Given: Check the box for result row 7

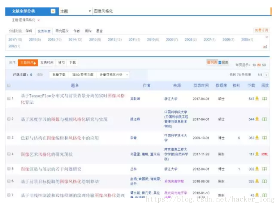Looking at the screenshot, I should click(x=9, y=195).
